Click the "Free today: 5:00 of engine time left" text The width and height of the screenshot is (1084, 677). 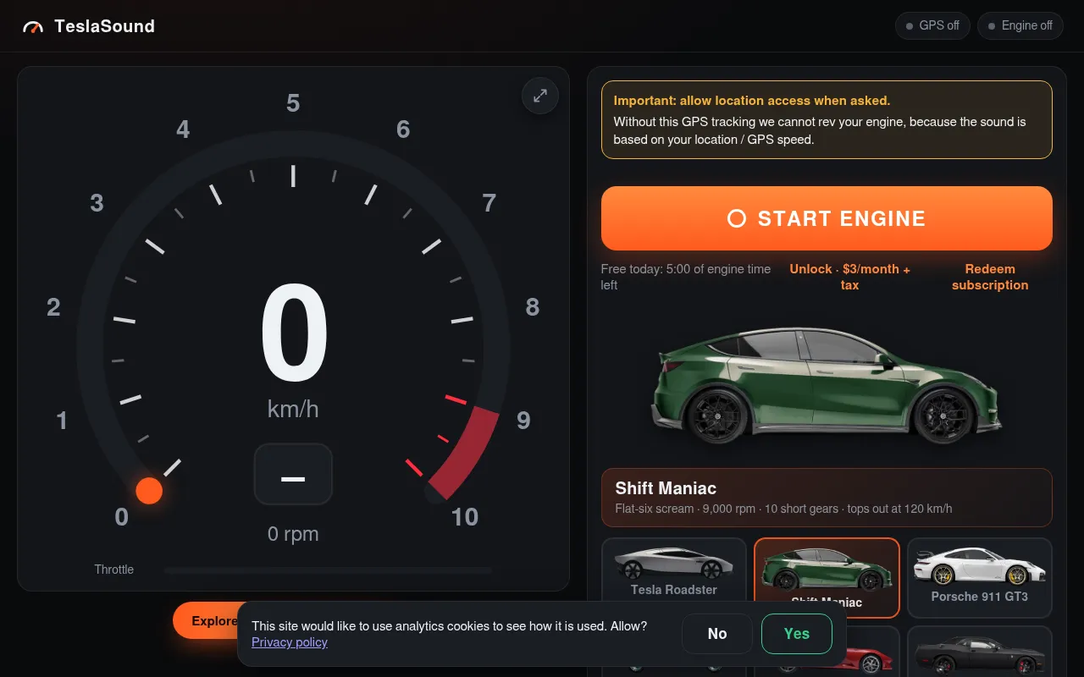pyautogui.click(x=687, y=277)
